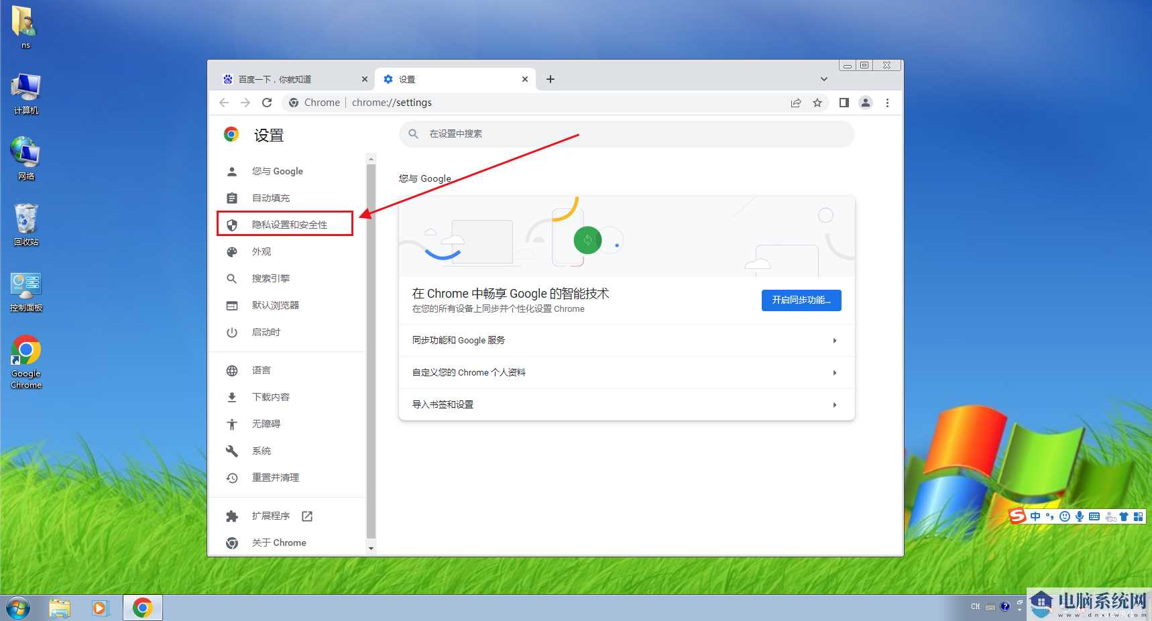1152x621 pixels.
Task: Close the 设置 tab
Action: (x=525, y=79)
